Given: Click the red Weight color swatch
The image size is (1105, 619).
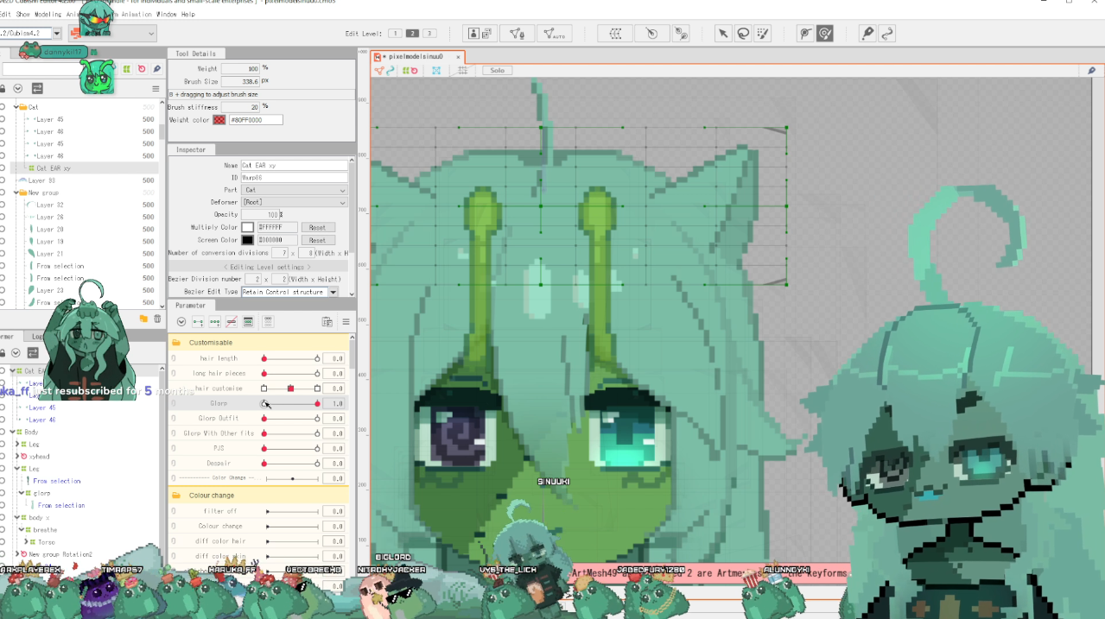Looking at the screenshot, I should (x=219, y=120).
